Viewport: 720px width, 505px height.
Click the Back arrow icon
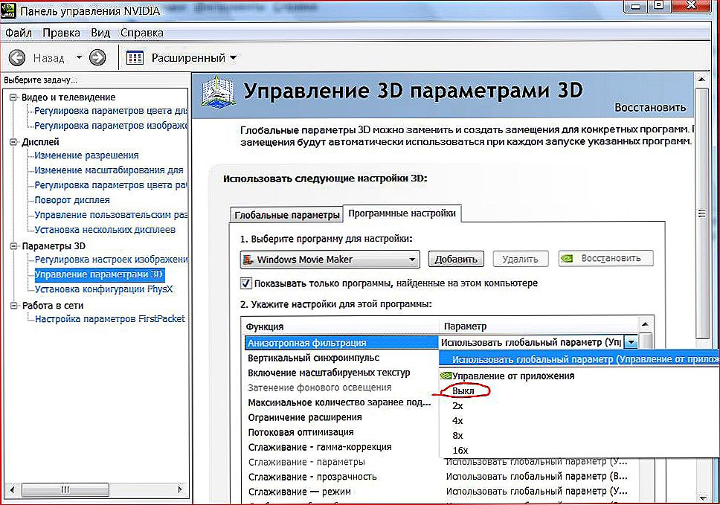17,58
